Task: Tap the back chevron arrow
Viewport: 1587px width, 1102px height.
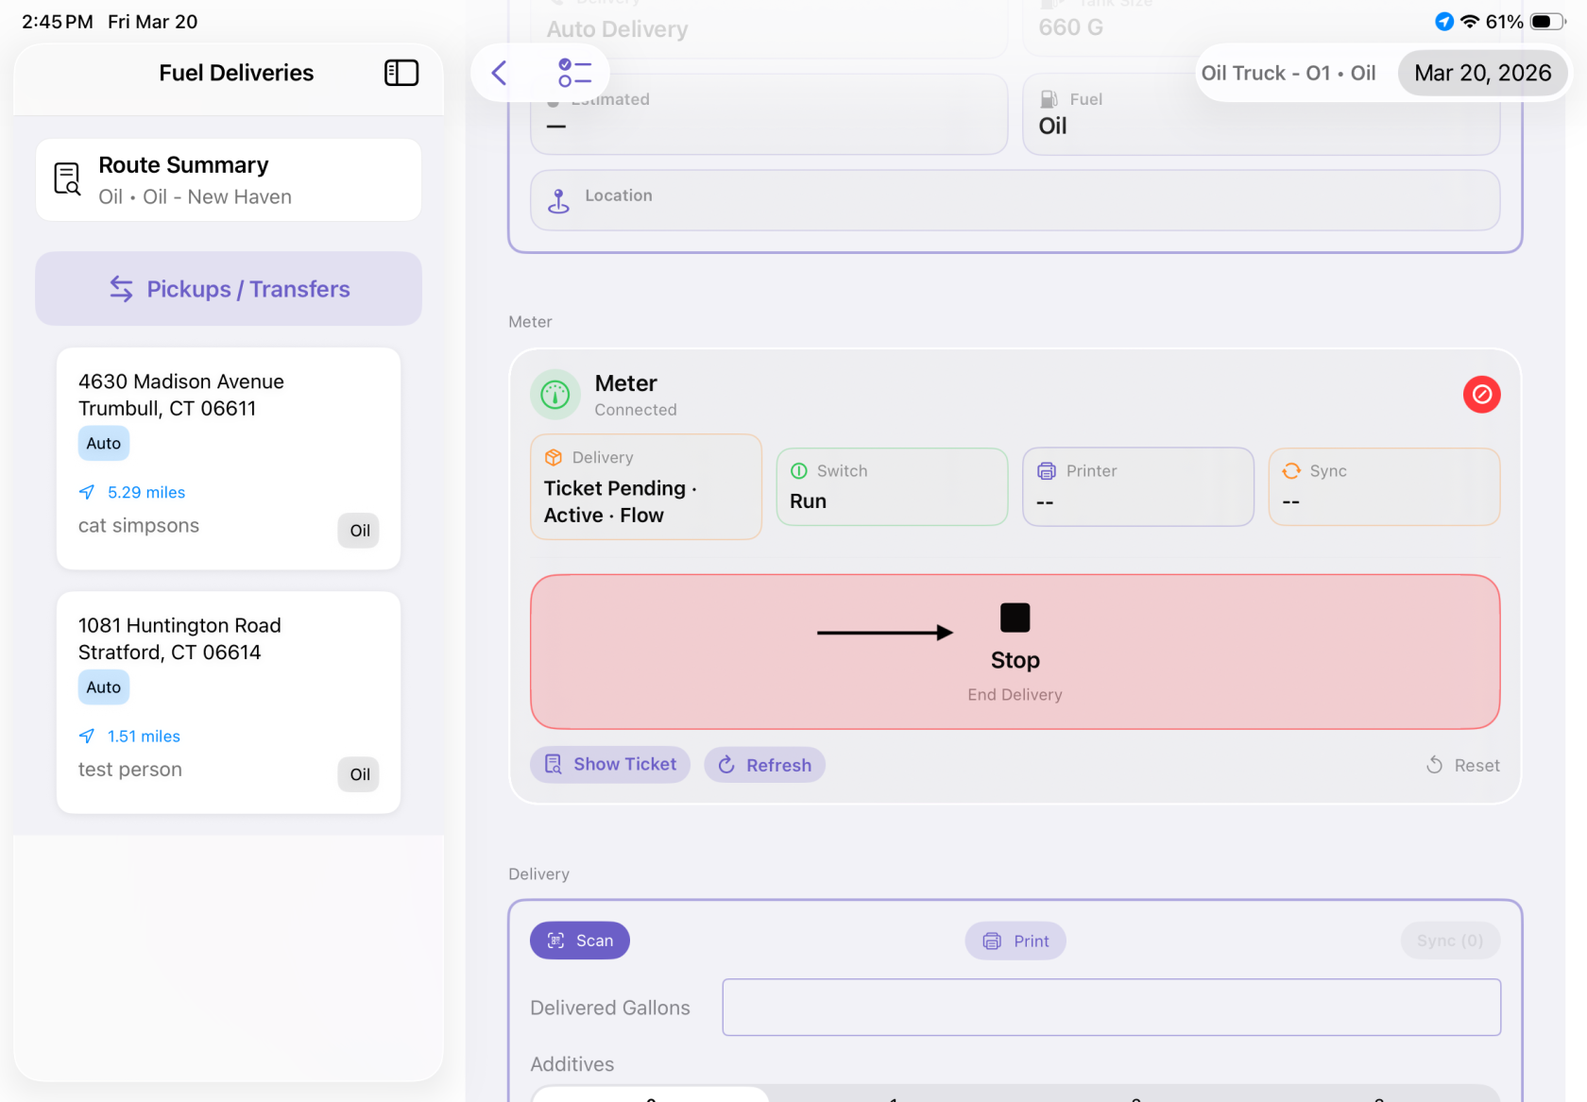Action: [500, 73]
